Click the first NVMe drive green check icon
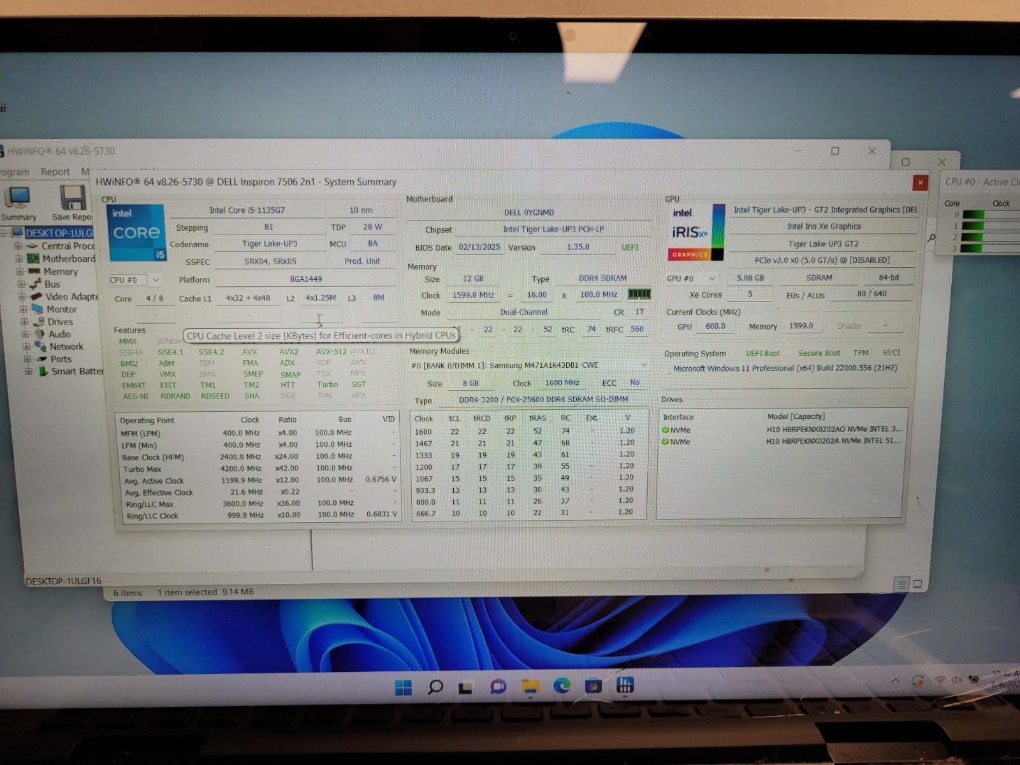Screen dimensions: 1020x765 666,430
